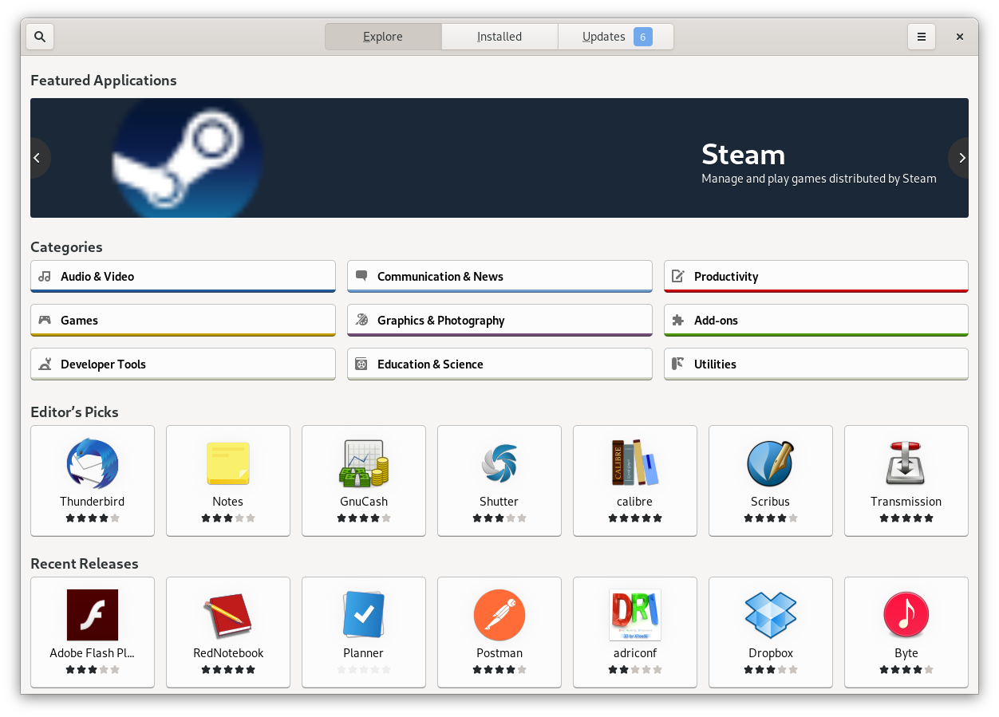The height and width of the screenshot is (717, 999).
Task: Browse the Productivity category
Action: (816, 277)
